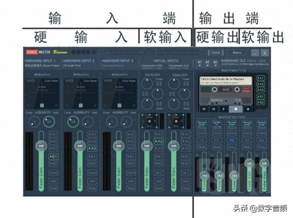The width and height of the screenshot is (293, 218).
Task: Open the A3 hardware out device dropdown
Action: 215,63
